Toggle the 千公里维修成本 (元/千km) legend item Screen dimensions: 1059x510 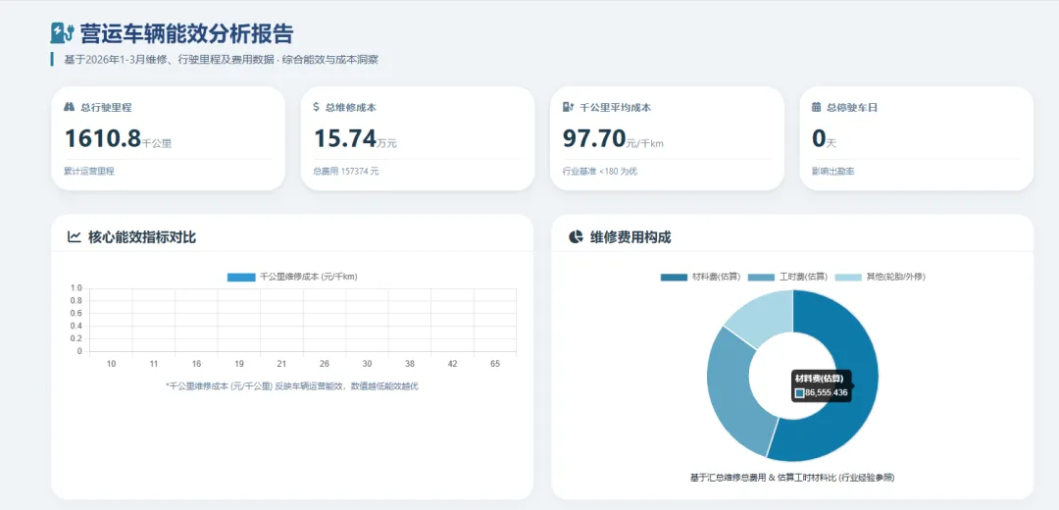pos(292,277)
